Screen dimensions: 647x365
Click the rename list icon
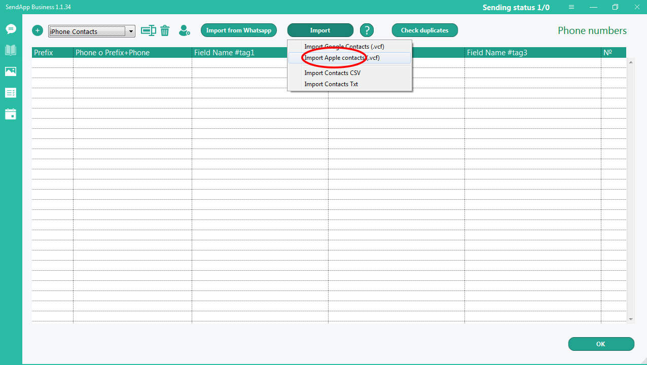pos(149,30)
